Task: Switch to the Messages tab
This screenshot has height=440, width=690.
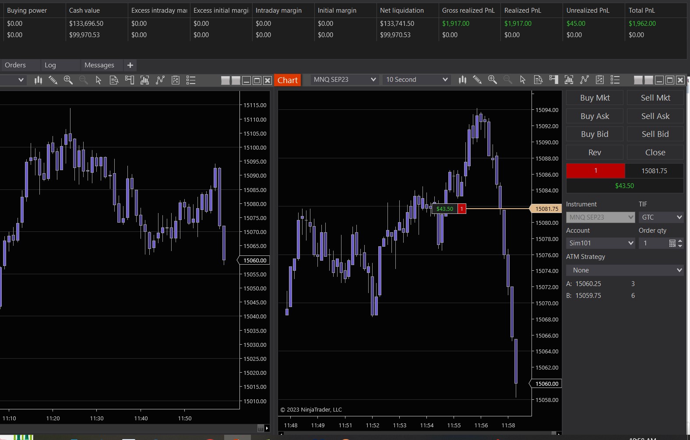Action: coord(99,65)
